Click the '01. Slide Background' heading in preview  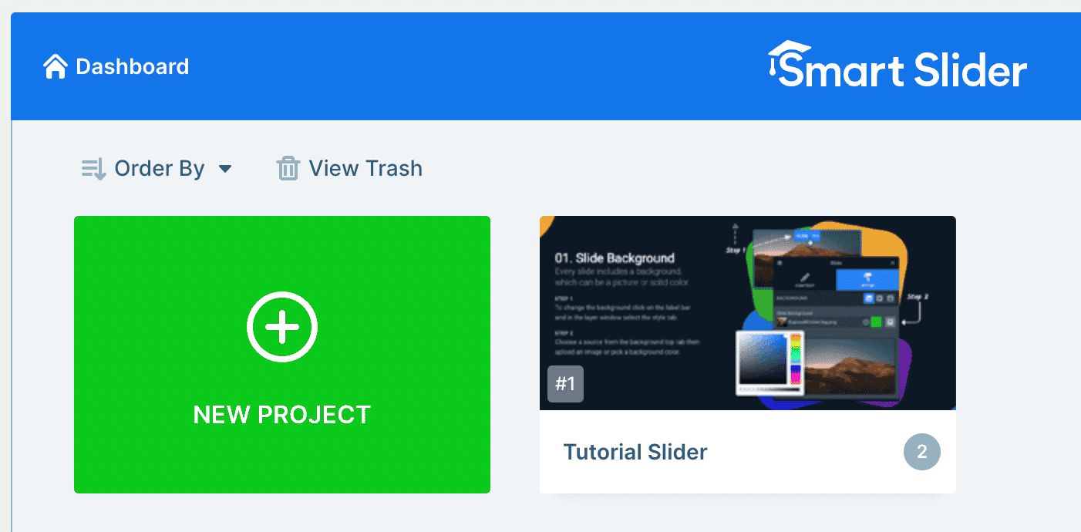615,258
